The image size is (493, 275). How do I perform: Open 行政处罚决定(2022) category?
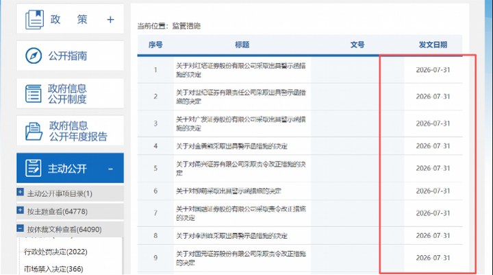click(55, 252)
